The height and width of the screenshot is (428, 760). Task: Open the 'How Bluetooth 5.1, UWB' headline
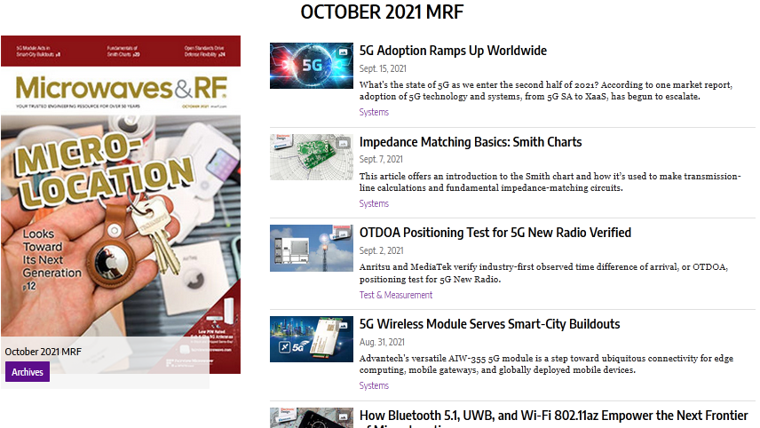click(555, 415)
